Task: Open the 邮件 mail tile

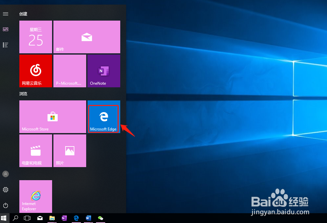Action: click(x=87, y=37)
